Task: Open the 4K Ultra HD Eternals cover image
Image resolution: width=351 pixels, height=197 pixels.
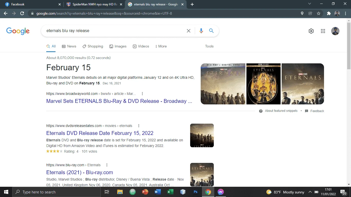Action: [x=263, y=84]
